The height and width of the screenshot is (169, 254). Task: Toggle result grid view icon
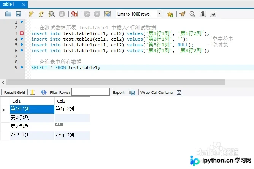point(33,92)
